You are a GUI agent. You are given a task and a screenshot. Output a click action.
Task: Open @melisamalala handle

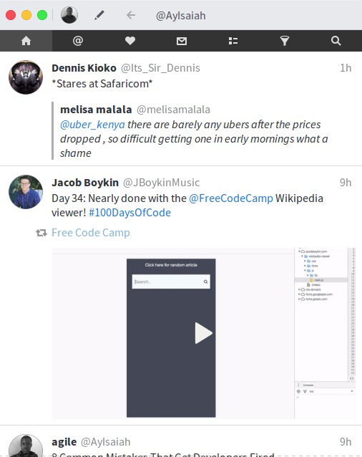coord(173,110)
